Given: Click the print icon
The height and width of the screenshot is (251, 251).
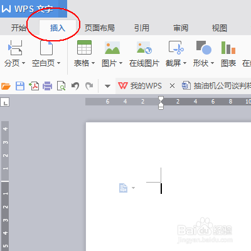Looking at the screenshot, I should [48, 86].
